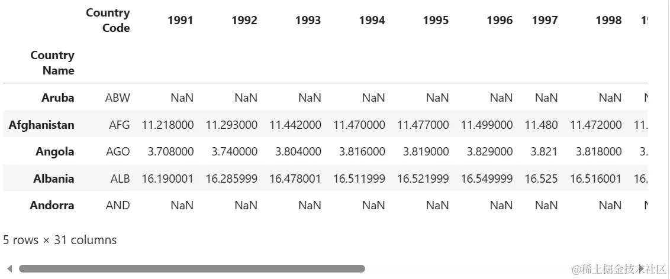Click the "5 rows × 31 columns" summary text
The width and height of the screenshot is (670, 279).
(60, 240)
